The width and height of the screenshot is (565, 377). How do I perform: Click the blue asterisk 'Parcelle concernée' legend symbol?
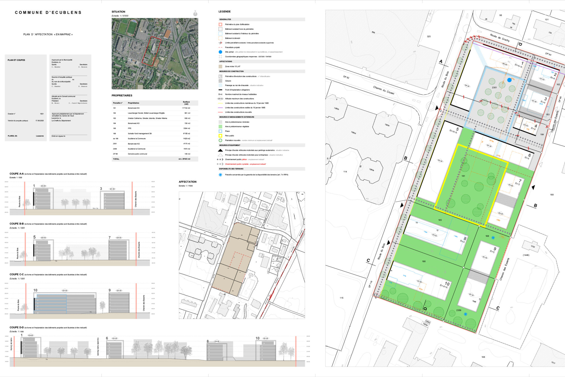[x=220, y=175]
